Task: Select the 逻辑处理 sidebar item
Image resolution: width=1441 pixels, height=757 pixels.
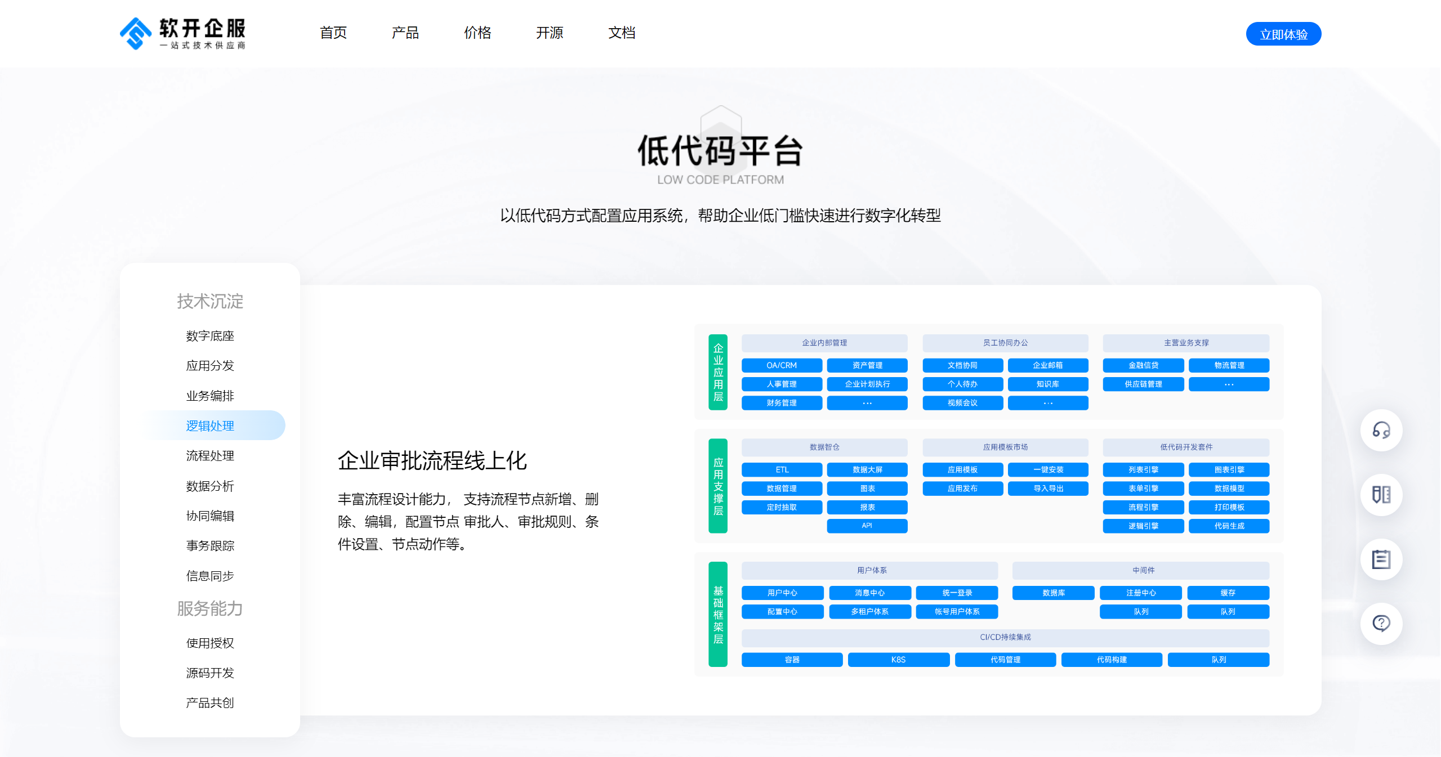Action: point(209,426)
